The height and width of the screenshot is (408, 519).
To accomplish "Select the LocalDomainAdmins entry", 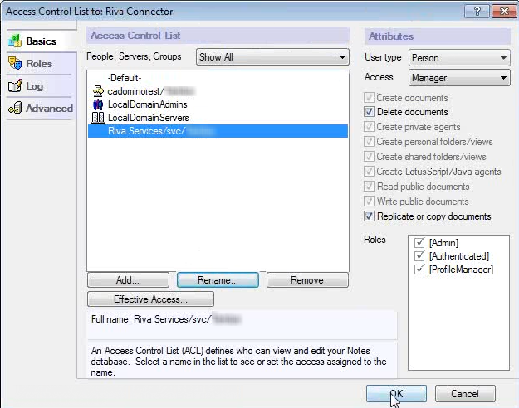I will click(218, 104).
